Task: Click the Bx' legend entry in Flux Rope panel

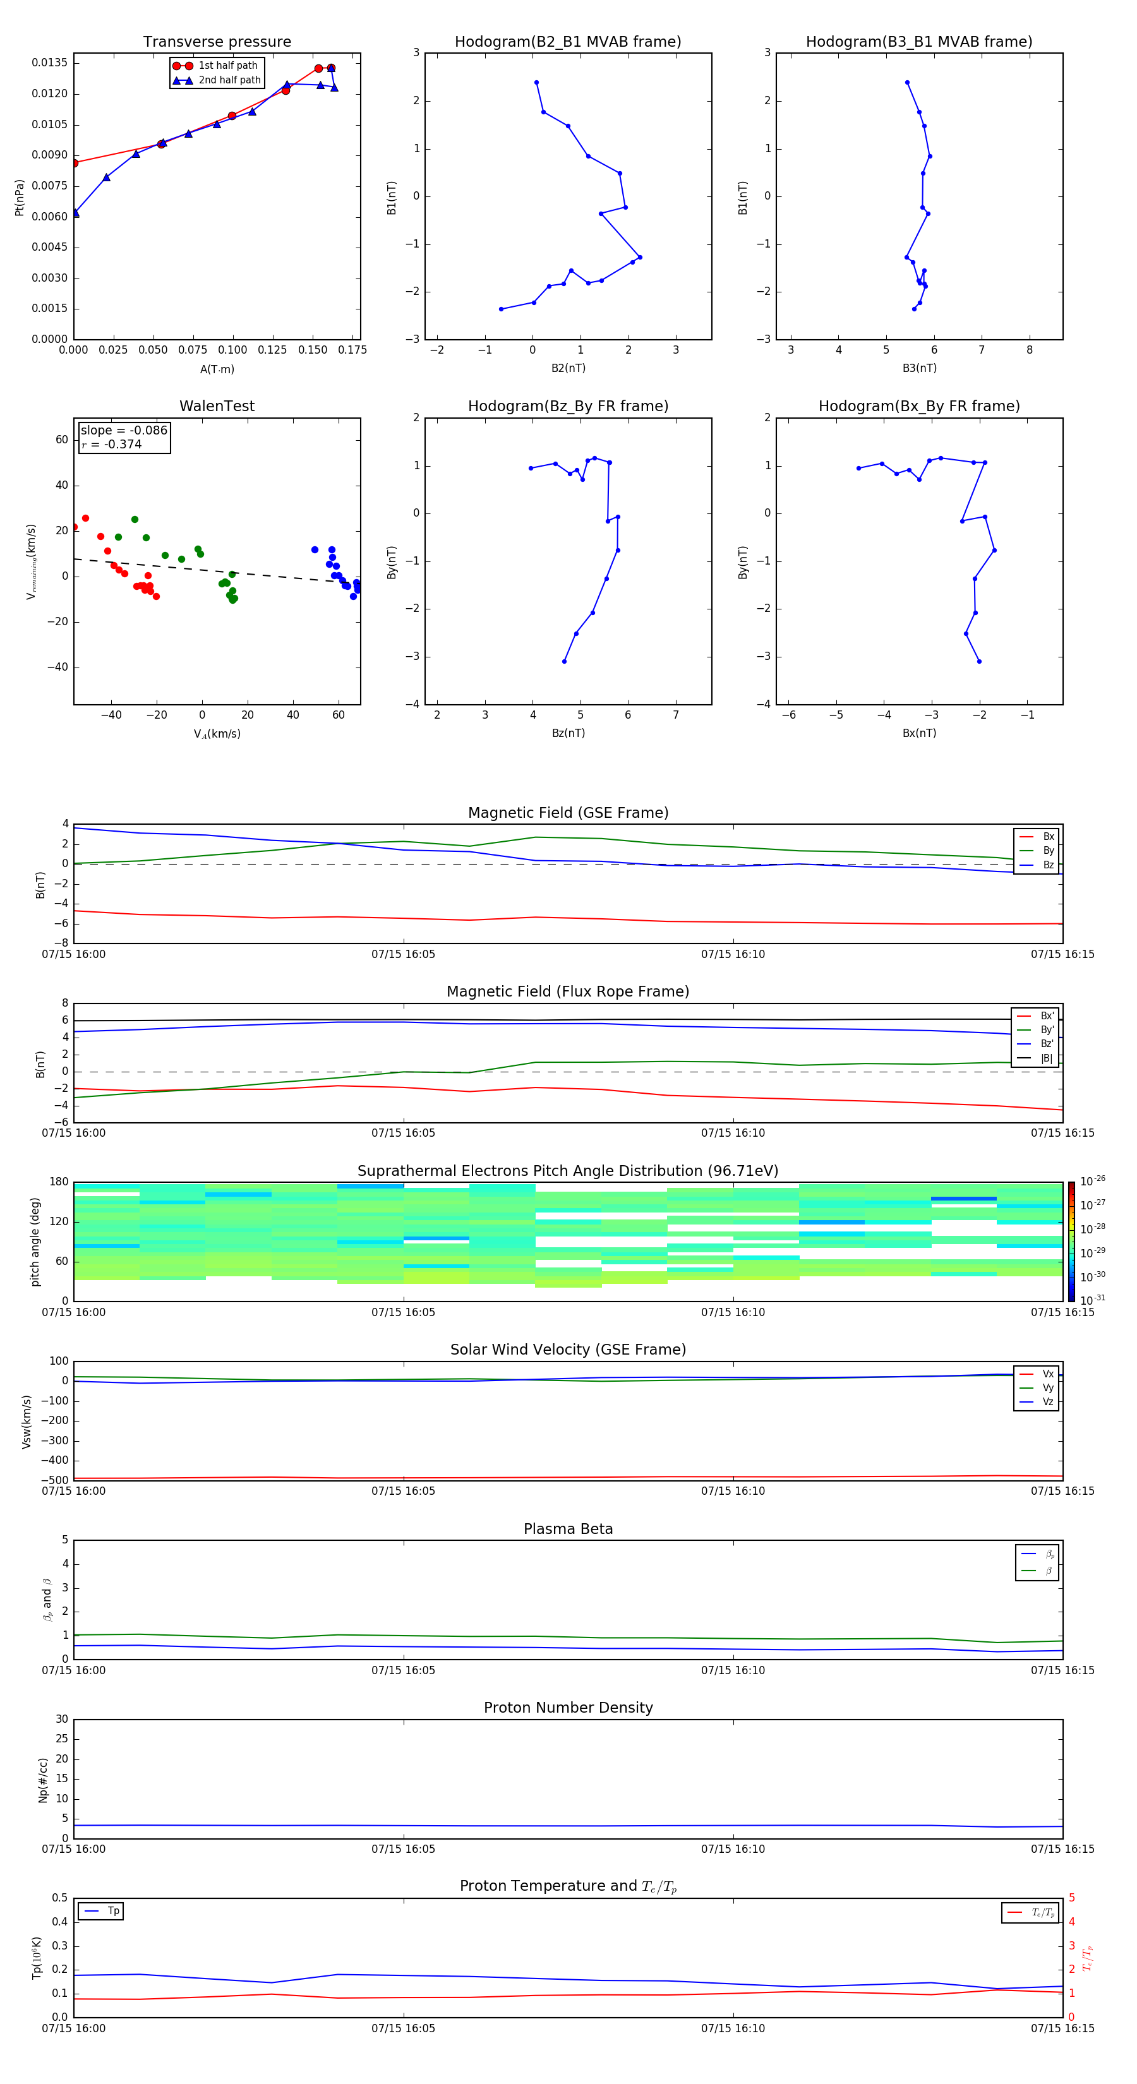Action: pos(1035,1016)
